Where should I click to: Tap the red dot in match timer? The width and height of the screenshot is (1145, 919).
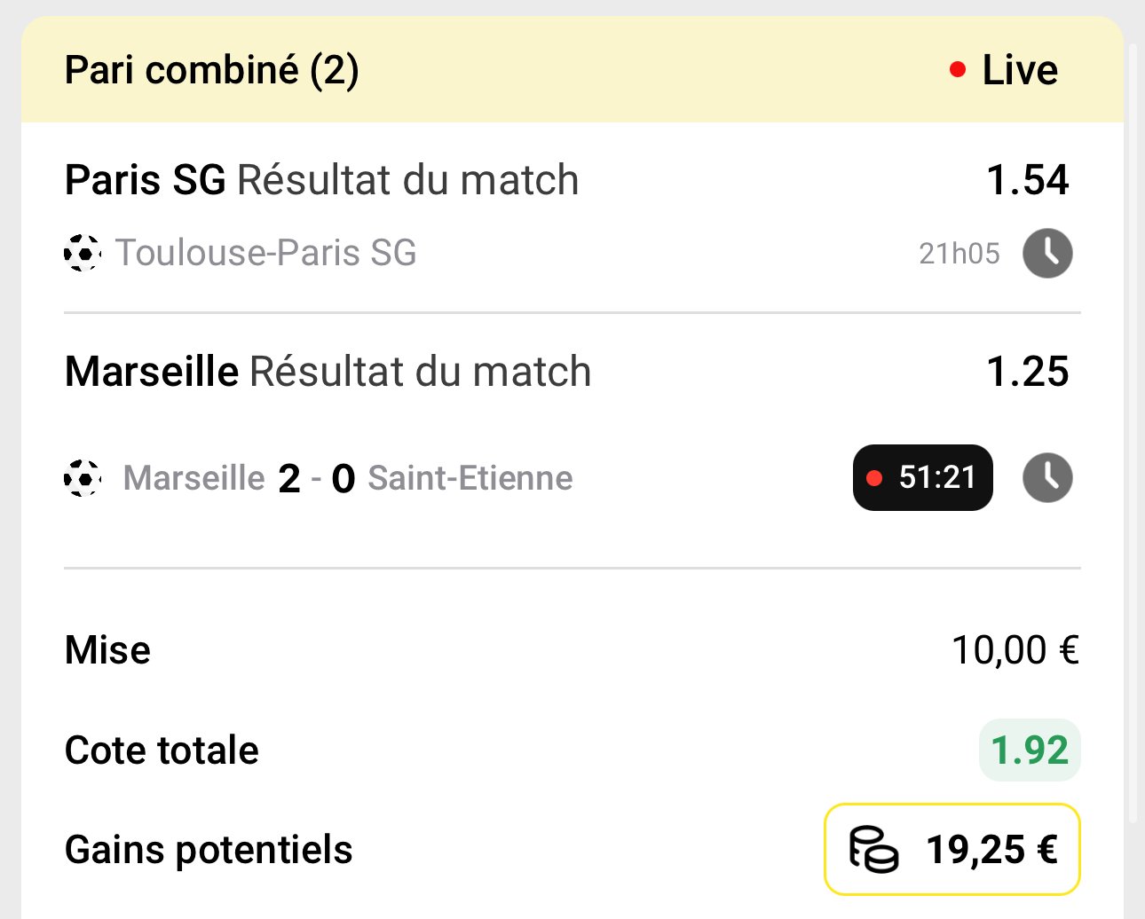pos(874,478)
